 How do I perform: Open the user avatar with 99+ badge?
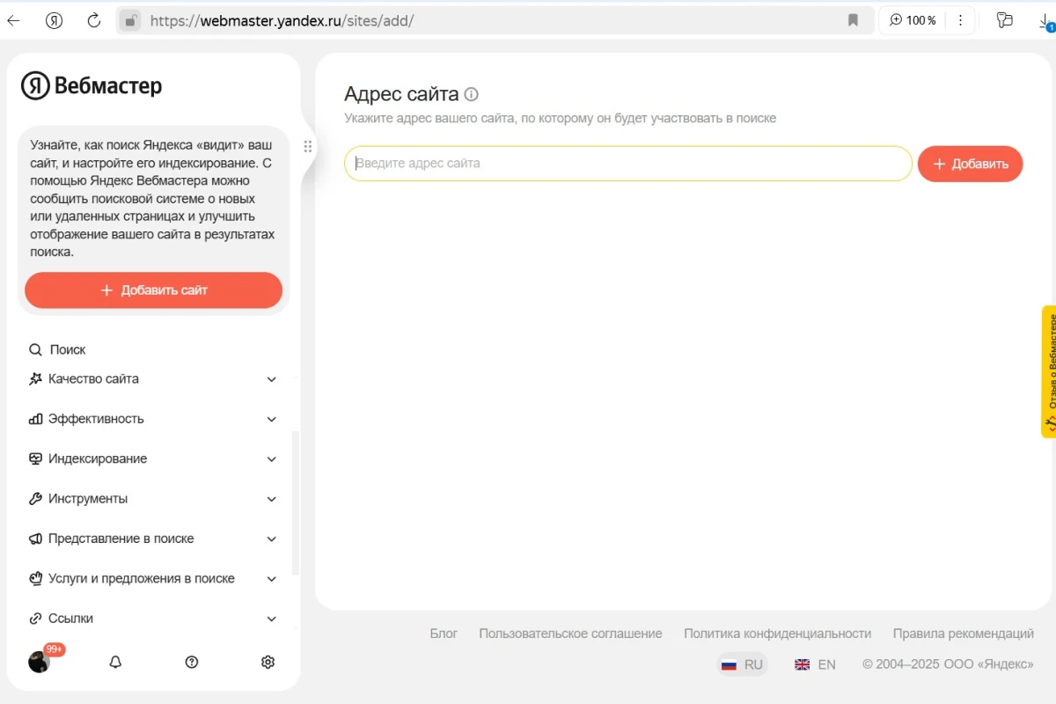40,660
